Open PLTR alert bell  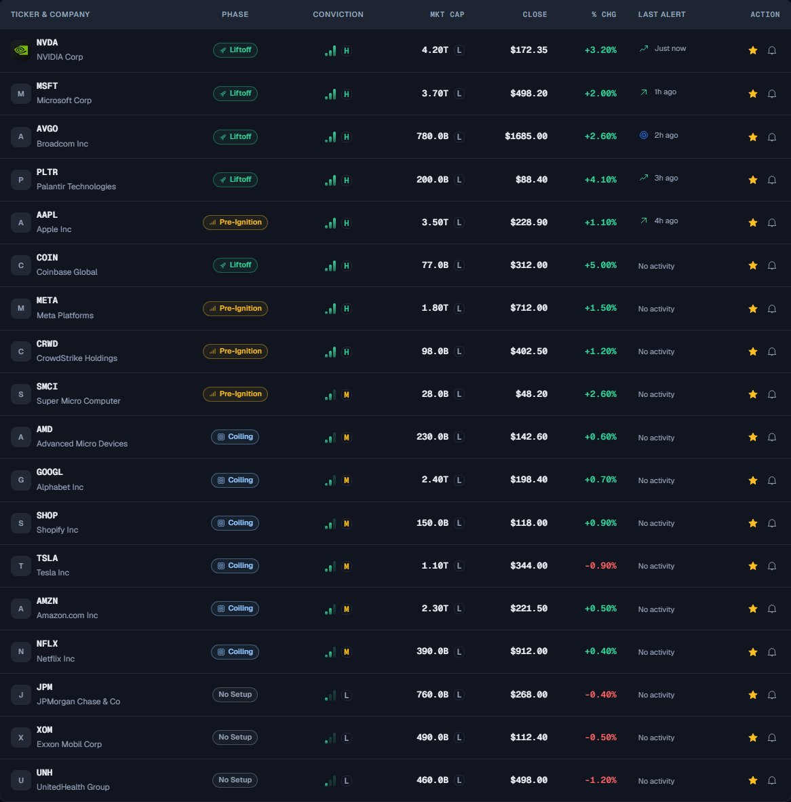pos(772,180)
